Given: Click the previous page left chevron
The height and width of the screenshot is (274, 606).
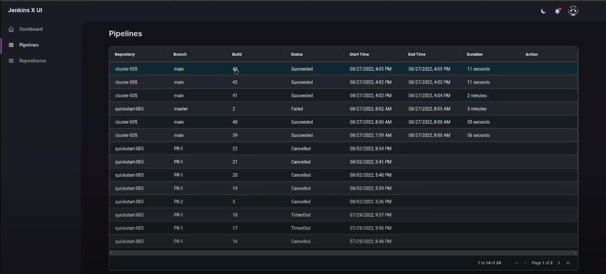Looking at the screenshot, I should tap(525, 263).
